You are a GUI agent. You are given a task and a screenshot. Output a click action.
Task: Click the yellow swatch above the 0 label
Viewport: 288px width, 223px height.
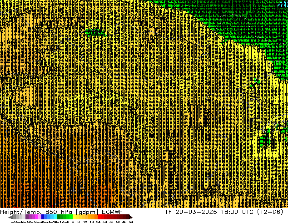pos(74,217)
